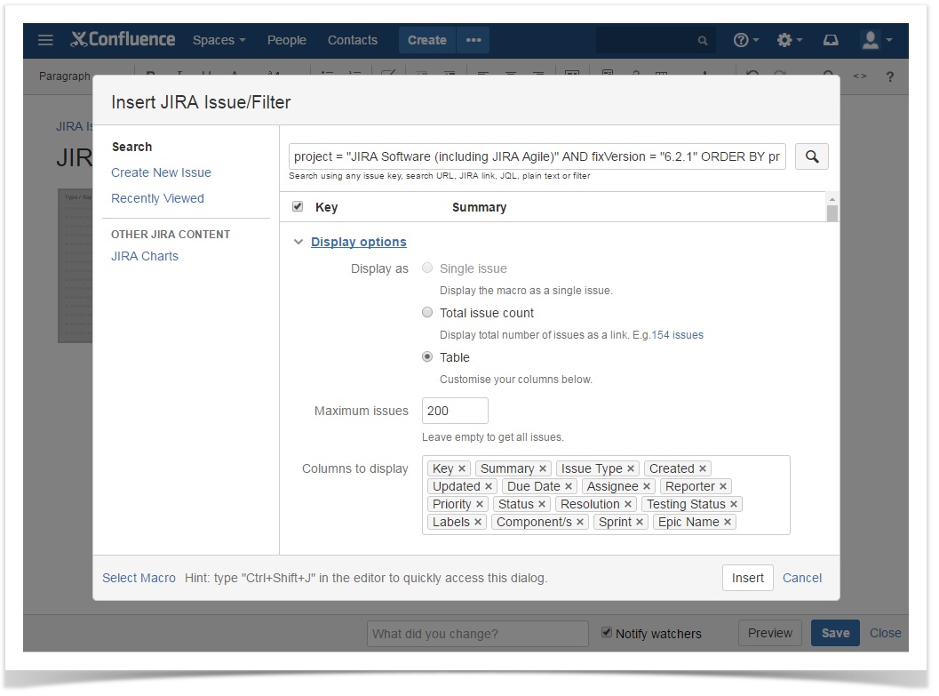Screen dimensions: 939x696
Task: Switch to Create New Issue tab
Action: (x=161, y=172)
